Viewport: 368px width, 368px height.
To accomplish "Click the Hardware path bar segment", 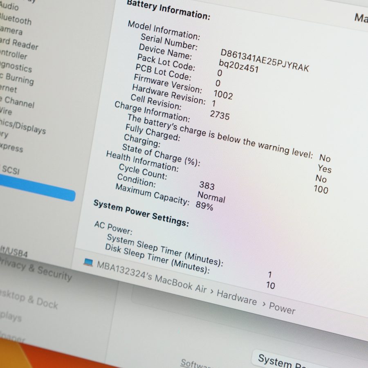I will pos(237,297).
